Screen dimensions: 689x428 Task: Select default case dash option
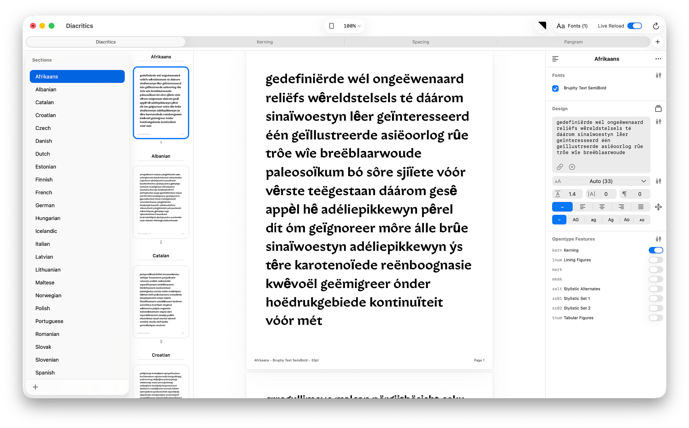point(559,220)
